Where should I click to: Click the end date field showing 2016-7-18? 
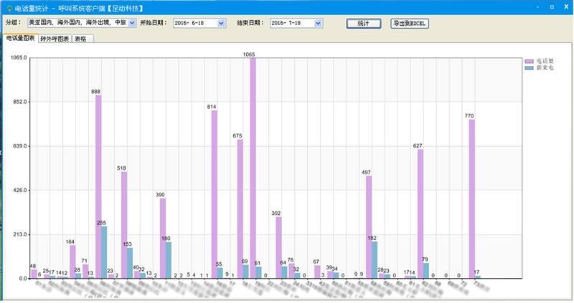[x=291, y=23]
